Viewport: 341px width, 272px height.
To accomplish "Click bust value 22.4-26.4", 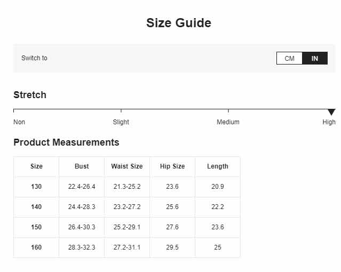I will point(82,187).
